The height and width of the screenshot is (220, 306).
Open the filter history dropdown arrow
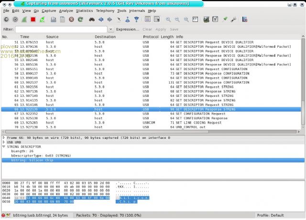111,29
